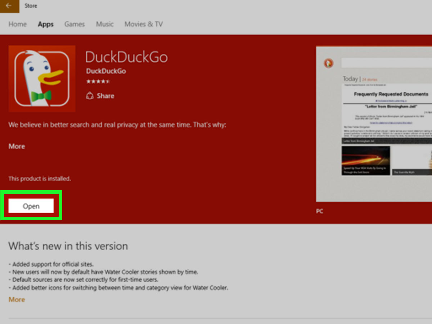View the PC screenshot thumbnail
This screenshot has width=432, height=324.
[x=374, y=124]
